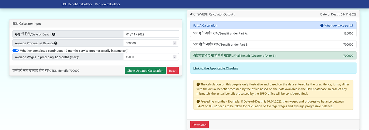Click the Show Updated Calculation button

pyautogui.click(x=145, y=71)
